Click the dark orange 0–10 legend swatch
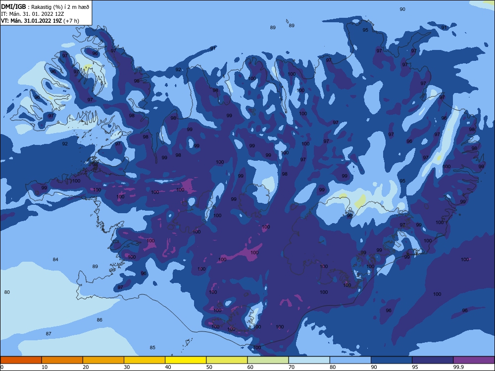495x371 pixels. point(21,360)
